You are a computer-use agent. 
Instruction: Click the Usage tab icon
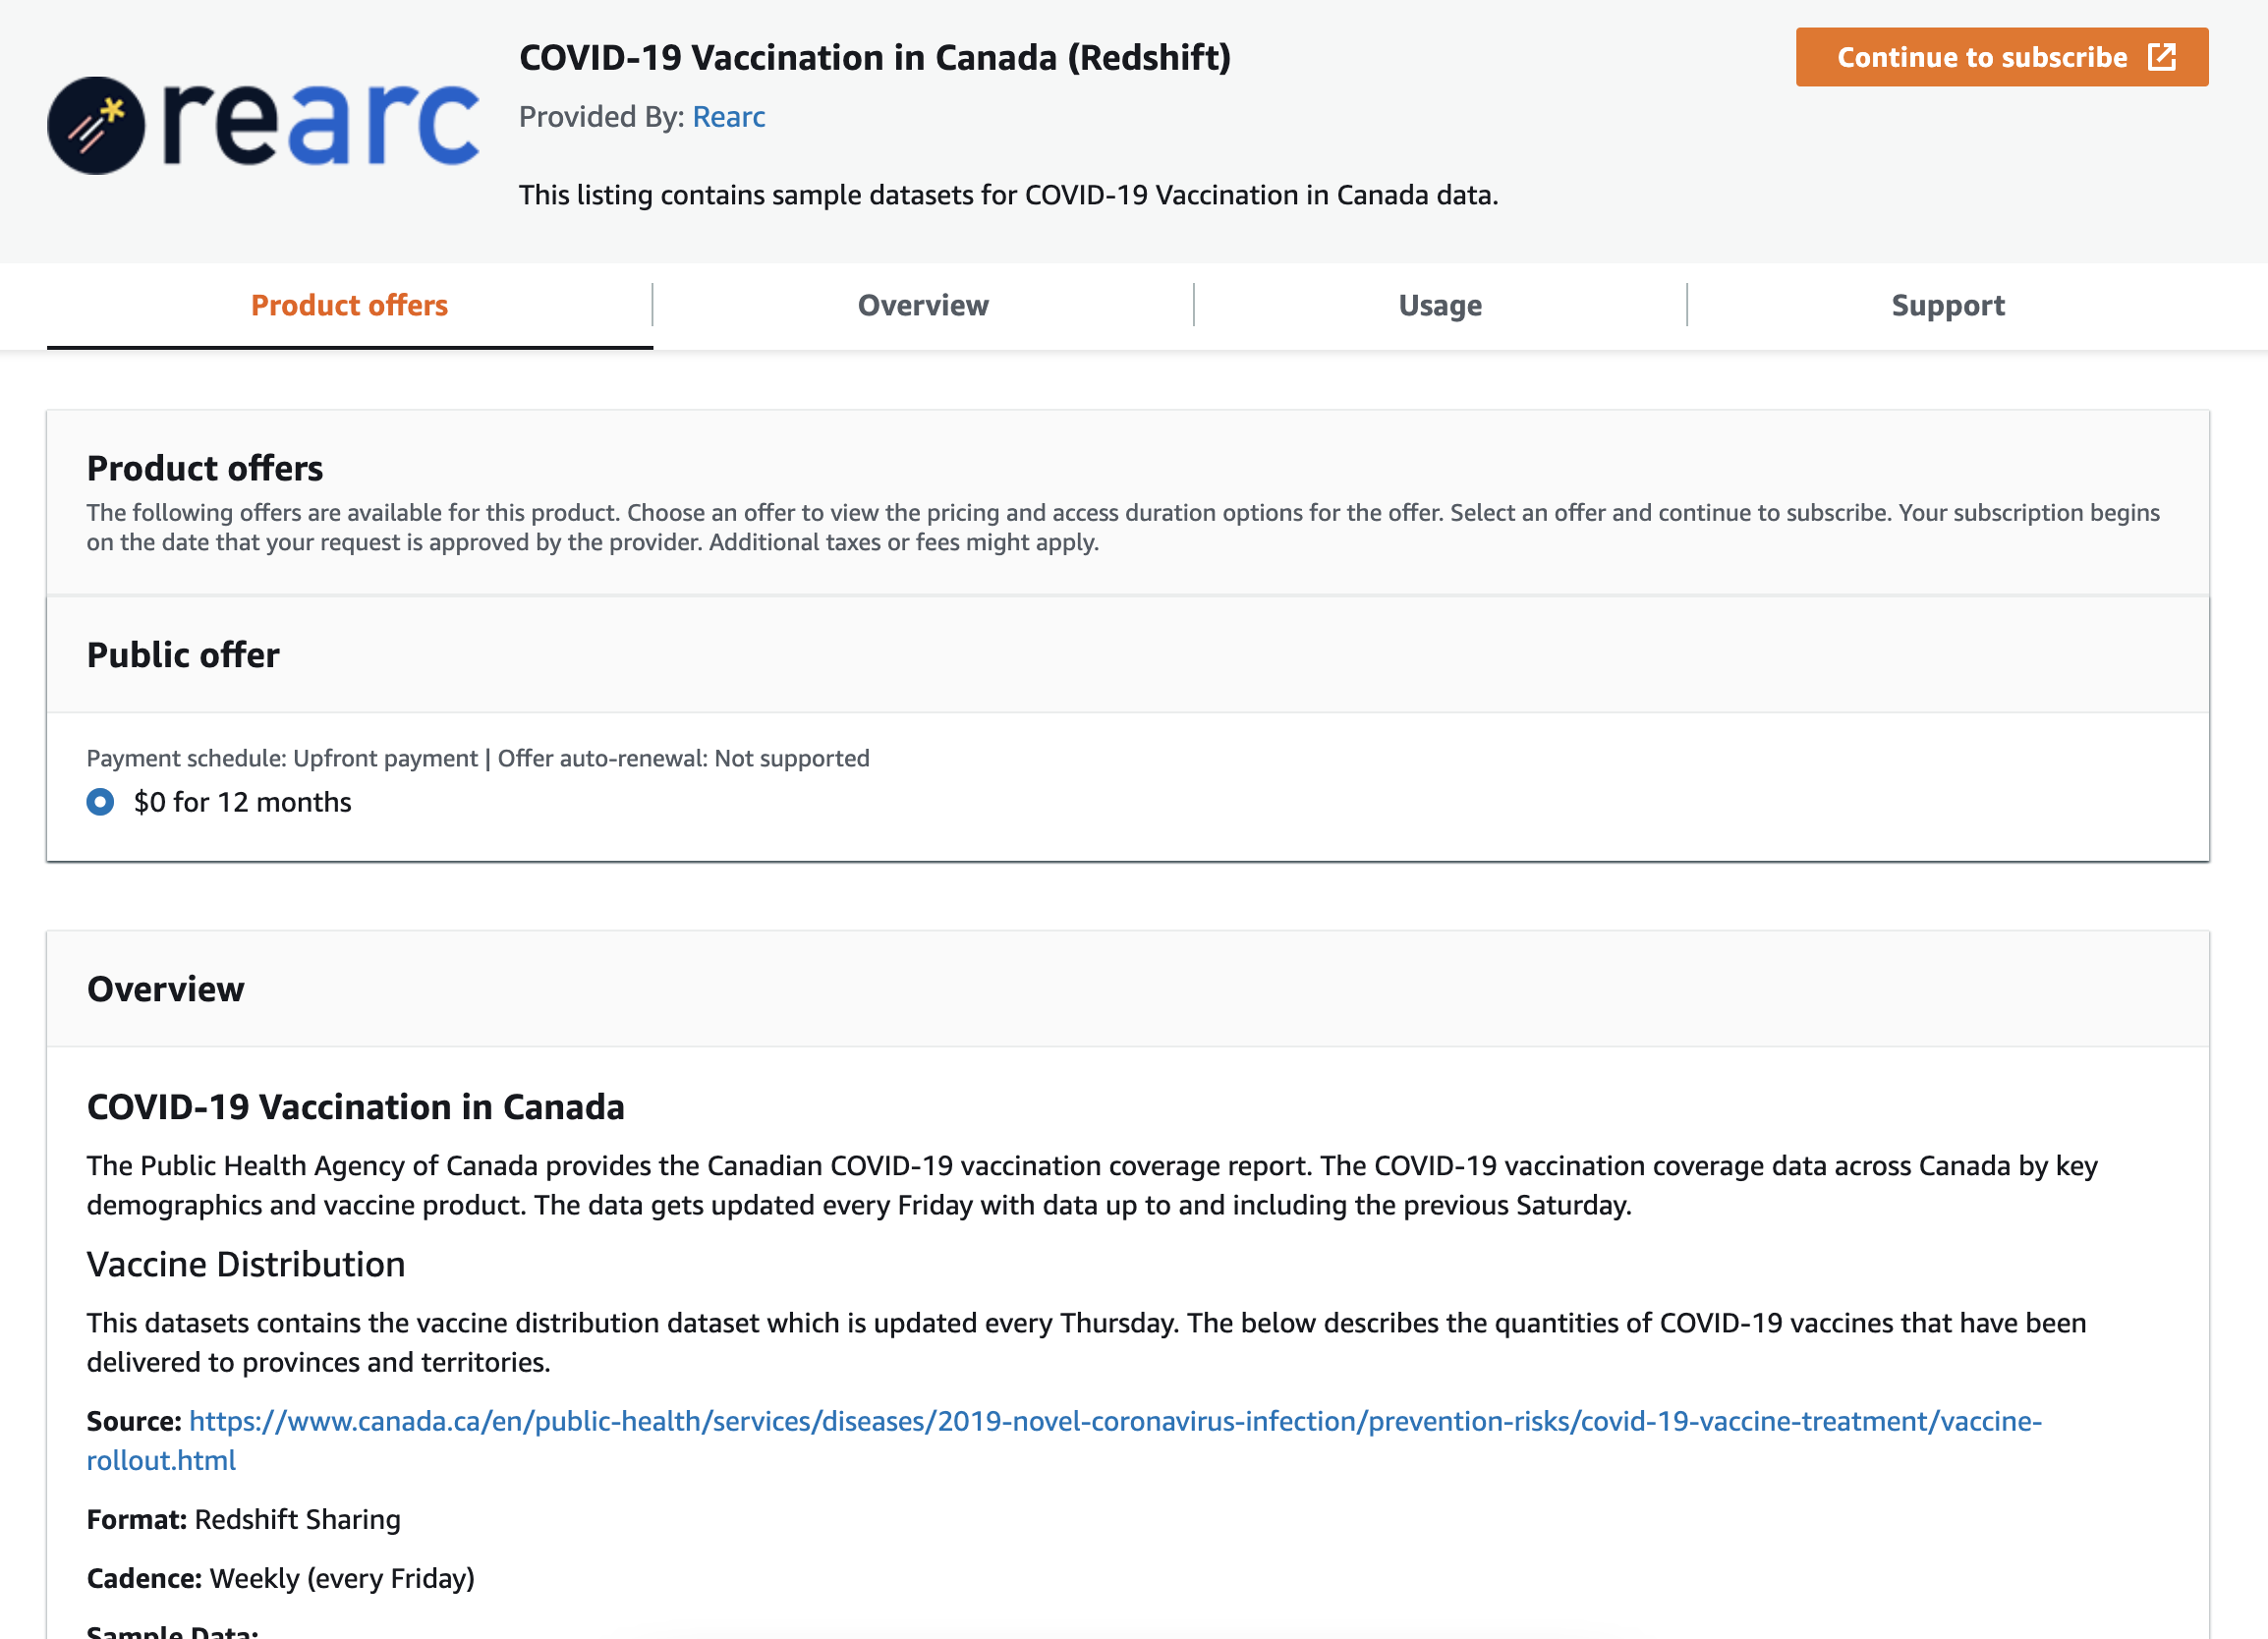pyautogui.click(x=1441, y=305)
